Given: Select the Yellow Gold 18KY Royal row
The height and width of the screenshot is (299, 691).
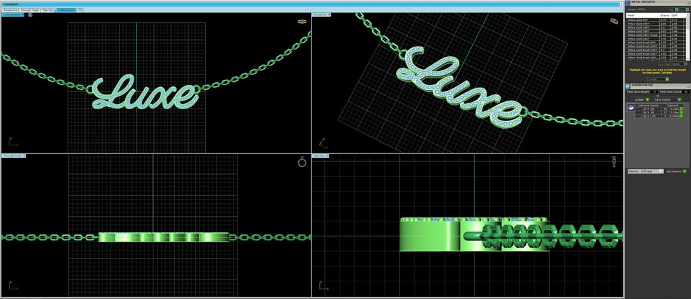Looking at the screenshot, I should (x=642, y=34).
